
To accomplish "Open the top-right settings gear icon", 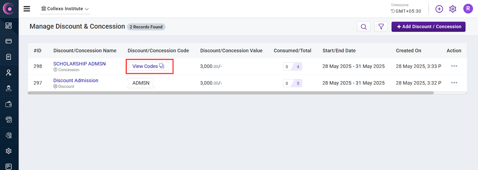I will [x=453, y=9].
